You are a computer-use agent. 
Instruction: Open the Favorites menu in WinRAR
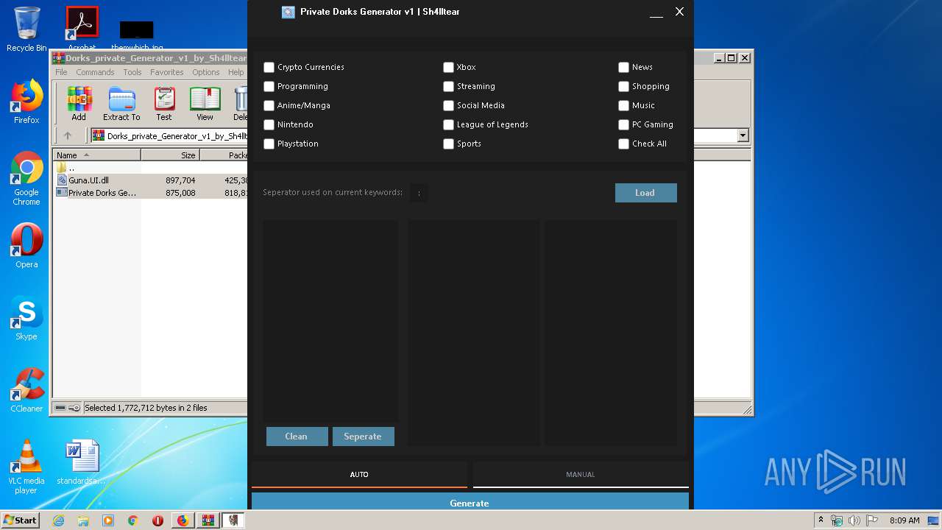(167, 72)
